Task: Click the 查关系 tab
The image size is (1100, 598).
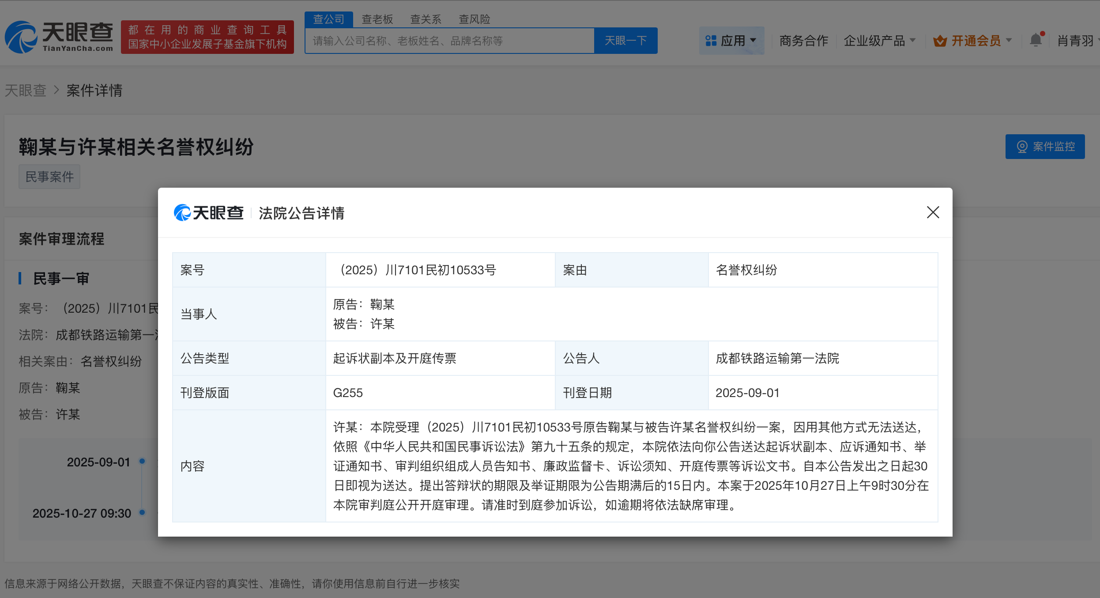Action: [425, 19]
